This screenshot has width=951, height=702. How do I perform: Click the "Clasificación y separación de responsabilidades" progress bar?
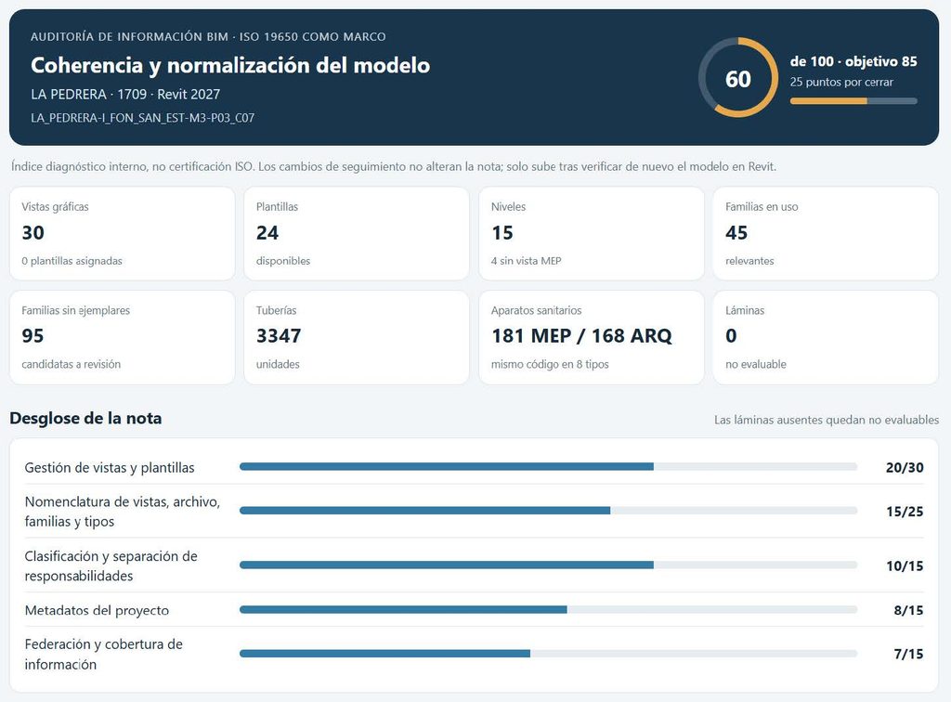548,565
